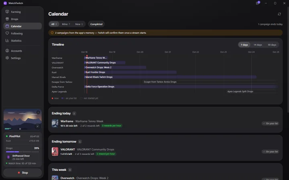Click the 'Warframe Tenno Week' campaign title
This screenshot has height=180, width=289.
point(89,121)
